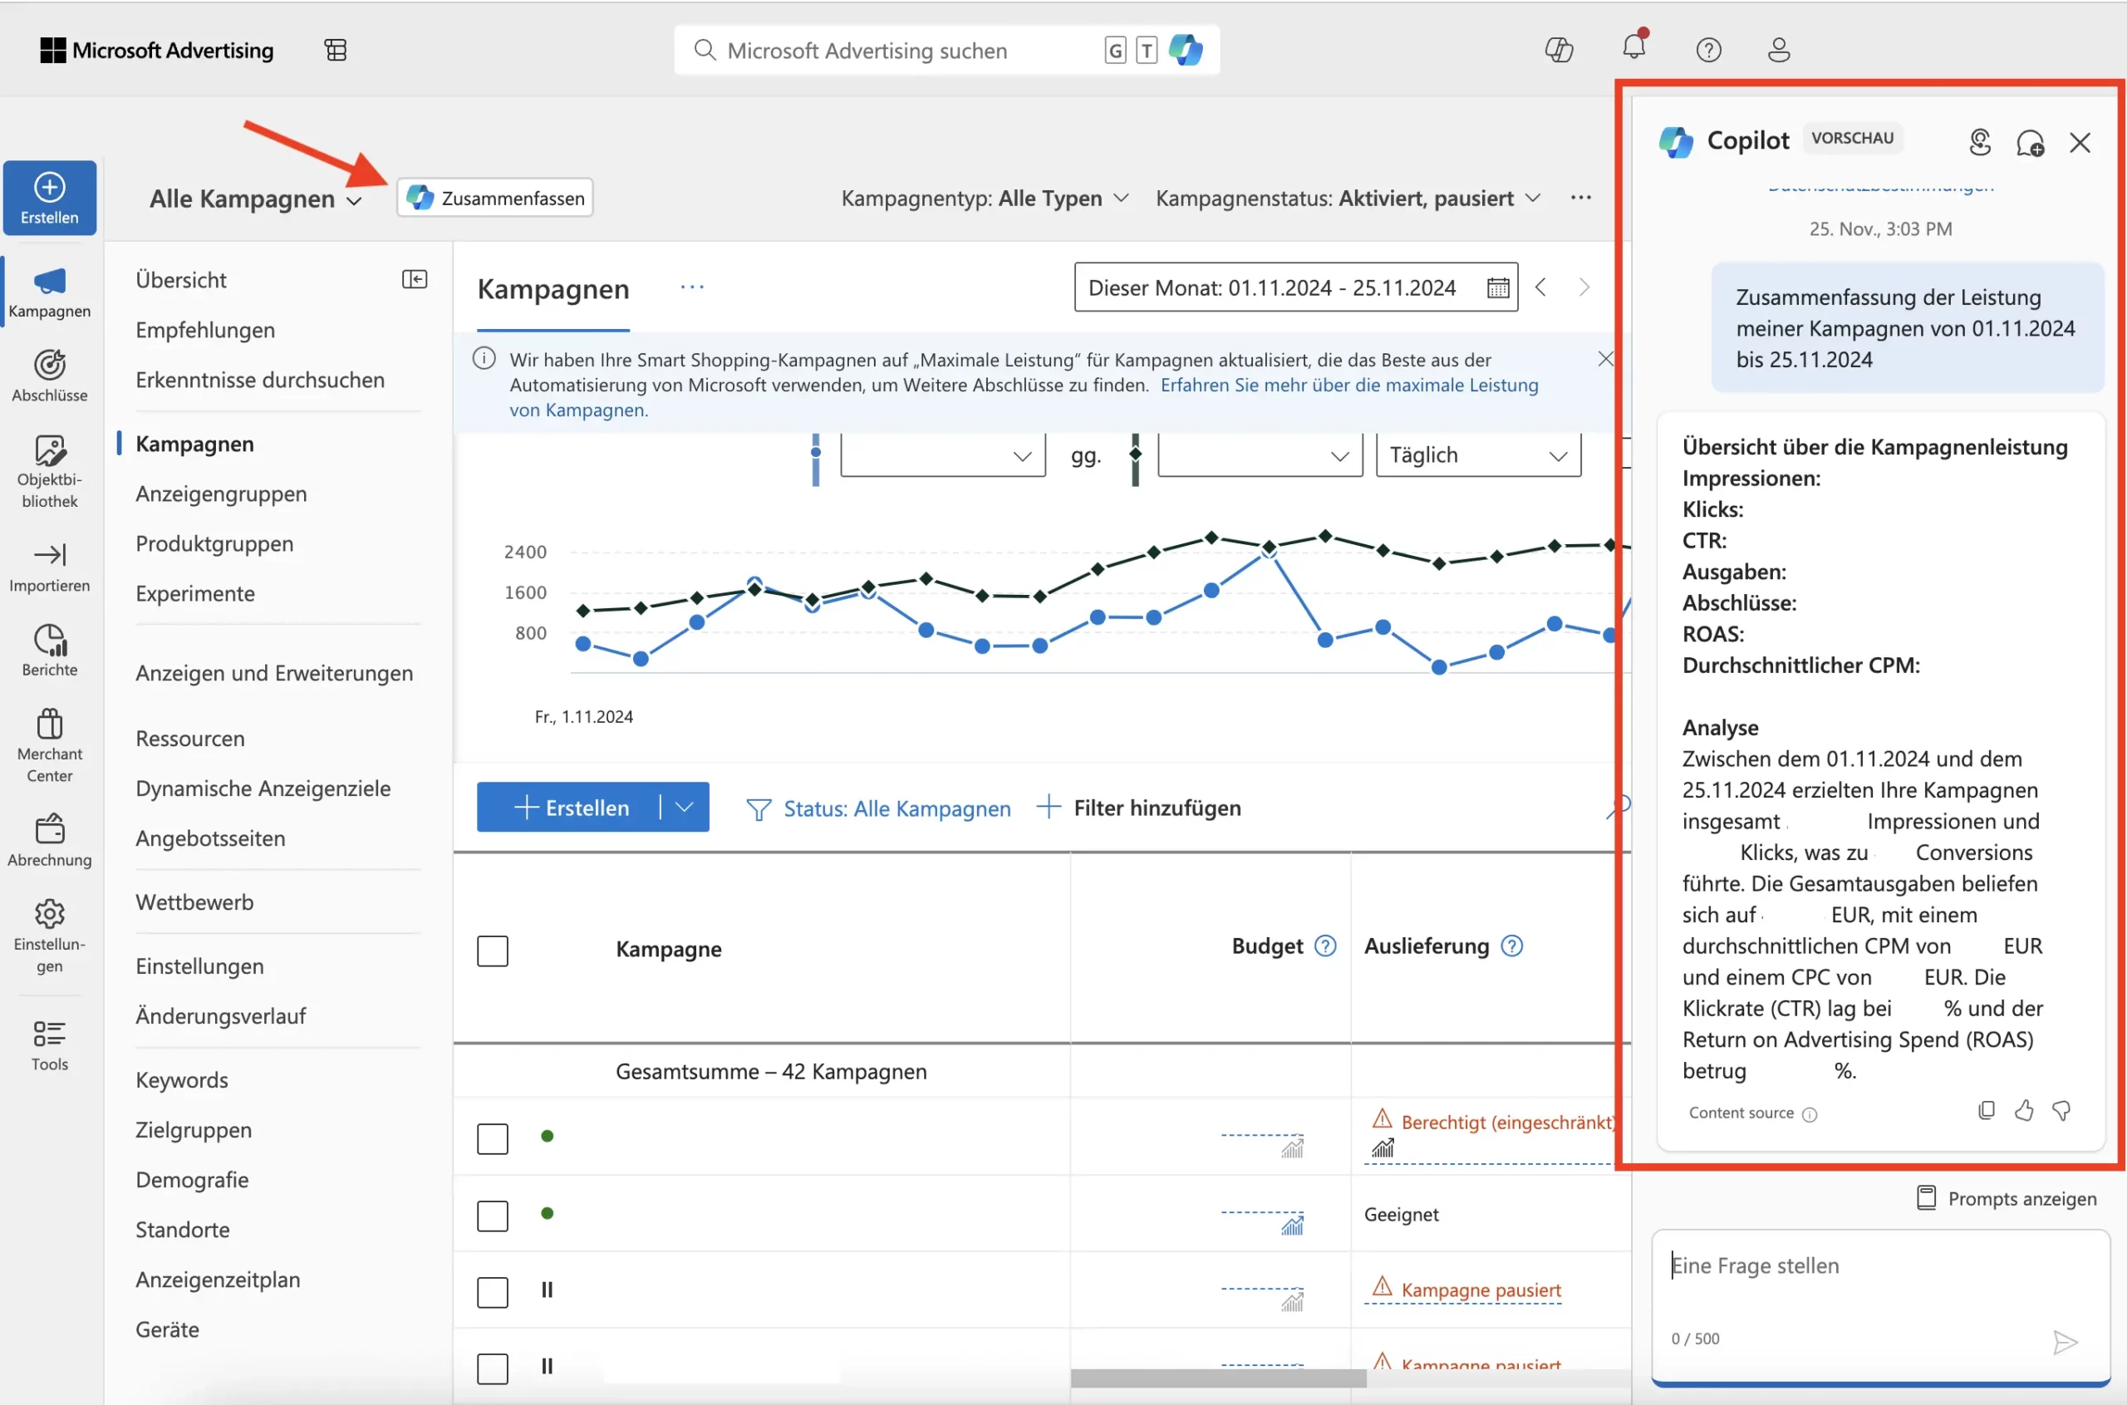This screenshot has width=2127, height=1405.
Task: Open Wettbewerb in navigation
Action: 194,902
